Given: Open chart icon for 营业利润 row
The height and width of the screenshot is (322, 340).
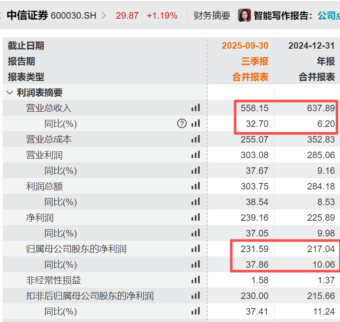Looking at the screenshot, I should click(195, 155).
